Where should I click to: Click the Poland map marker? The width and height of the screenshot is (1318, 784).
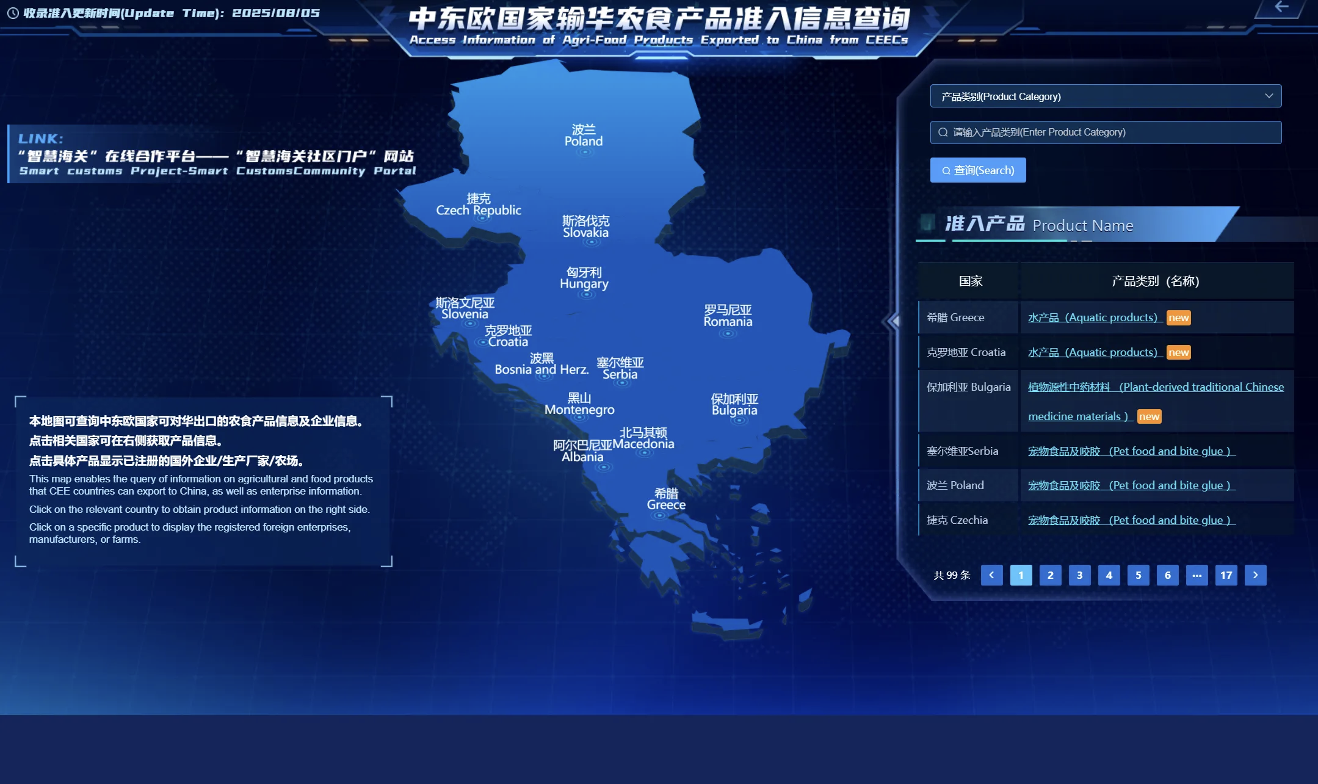click(585, 152)
